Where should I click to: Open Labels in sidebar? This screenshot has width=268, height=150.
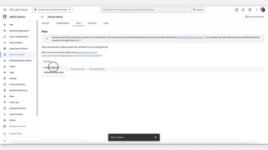(18, 67)
